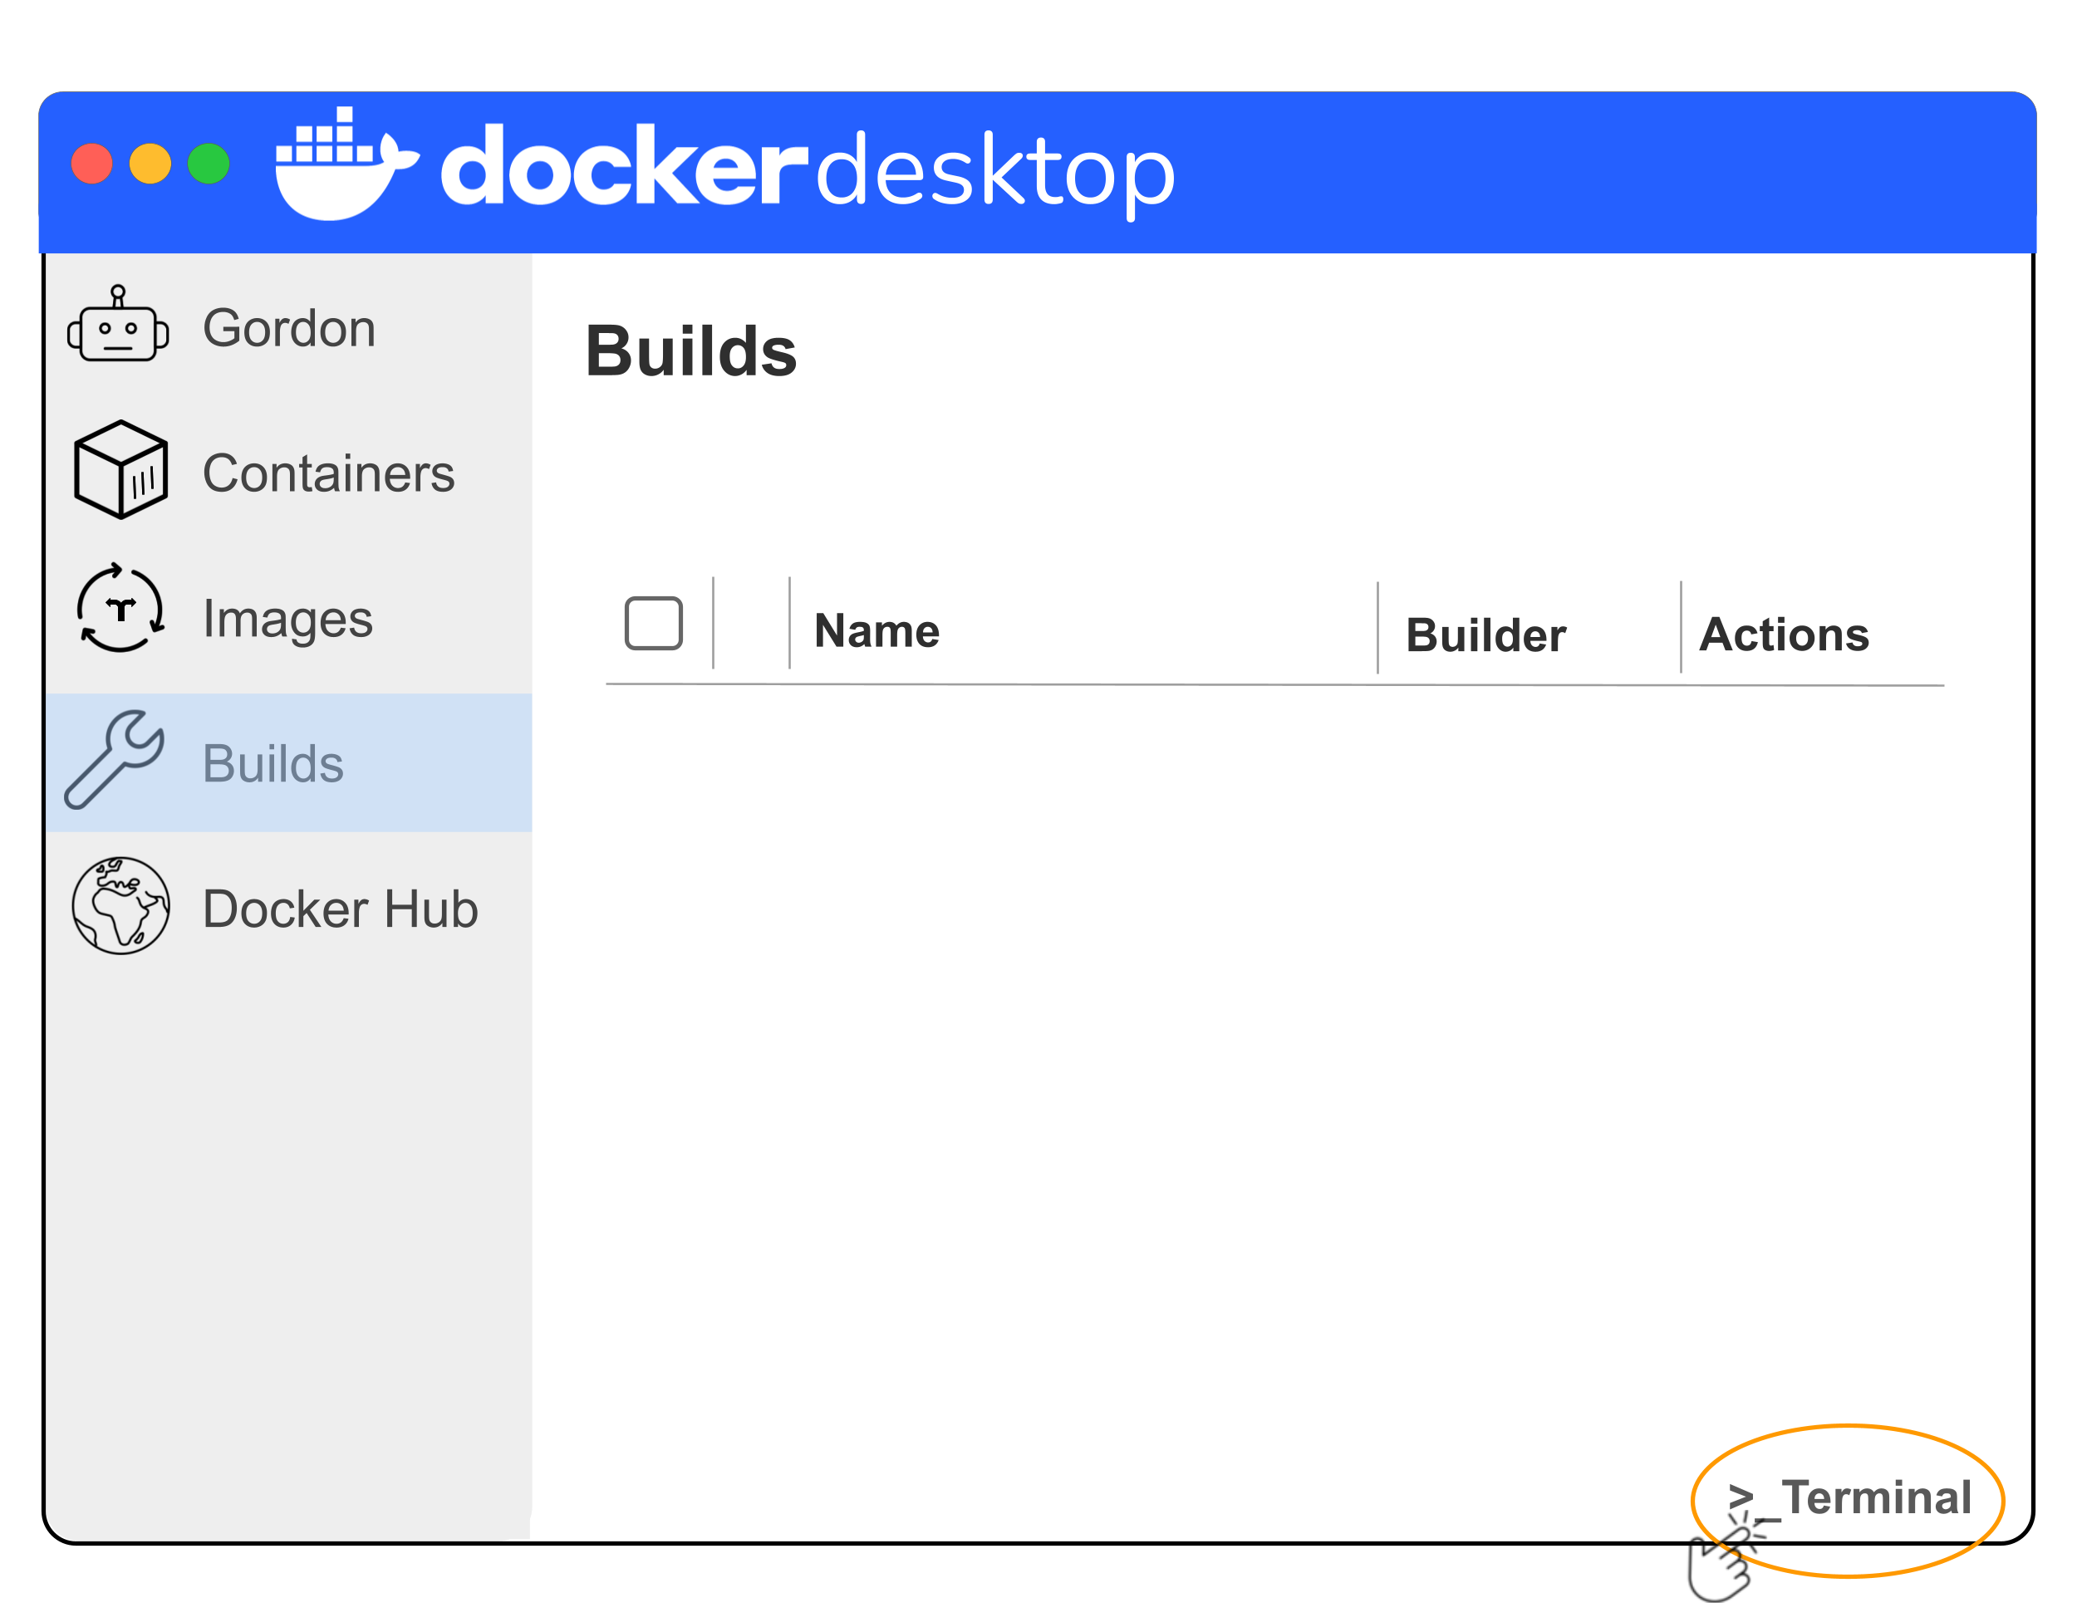Open the Terminal button

tap(1849, 1499)
